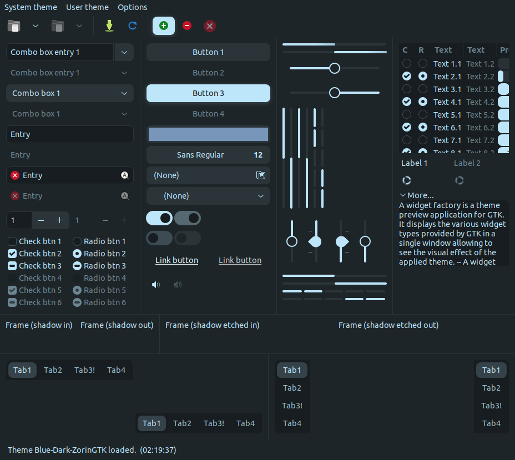Check the checkbox in the Text 1.1 row
The height and width of the screenshot is (460, 515).
point(407,63)
